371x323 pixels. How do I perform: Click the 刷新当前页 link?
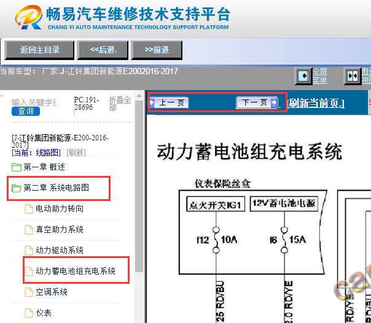click(x=316, y=103)
